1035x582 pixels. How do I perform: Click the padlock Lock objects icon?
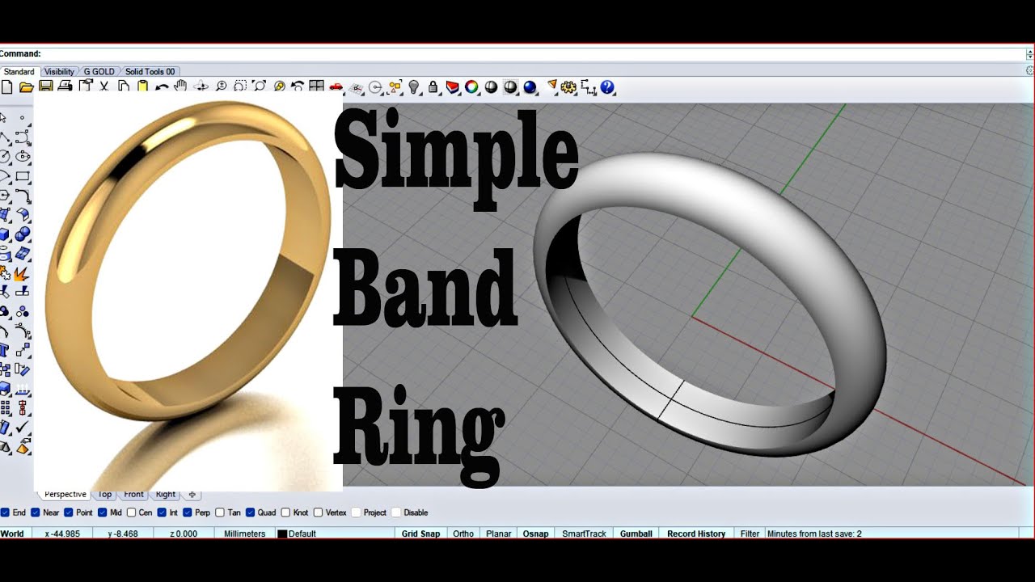[433, 86]
